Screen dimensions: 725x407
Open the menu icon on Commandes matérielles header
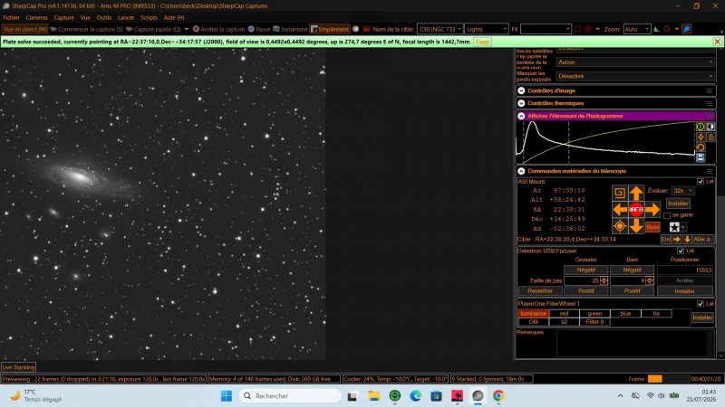[710, 171]
